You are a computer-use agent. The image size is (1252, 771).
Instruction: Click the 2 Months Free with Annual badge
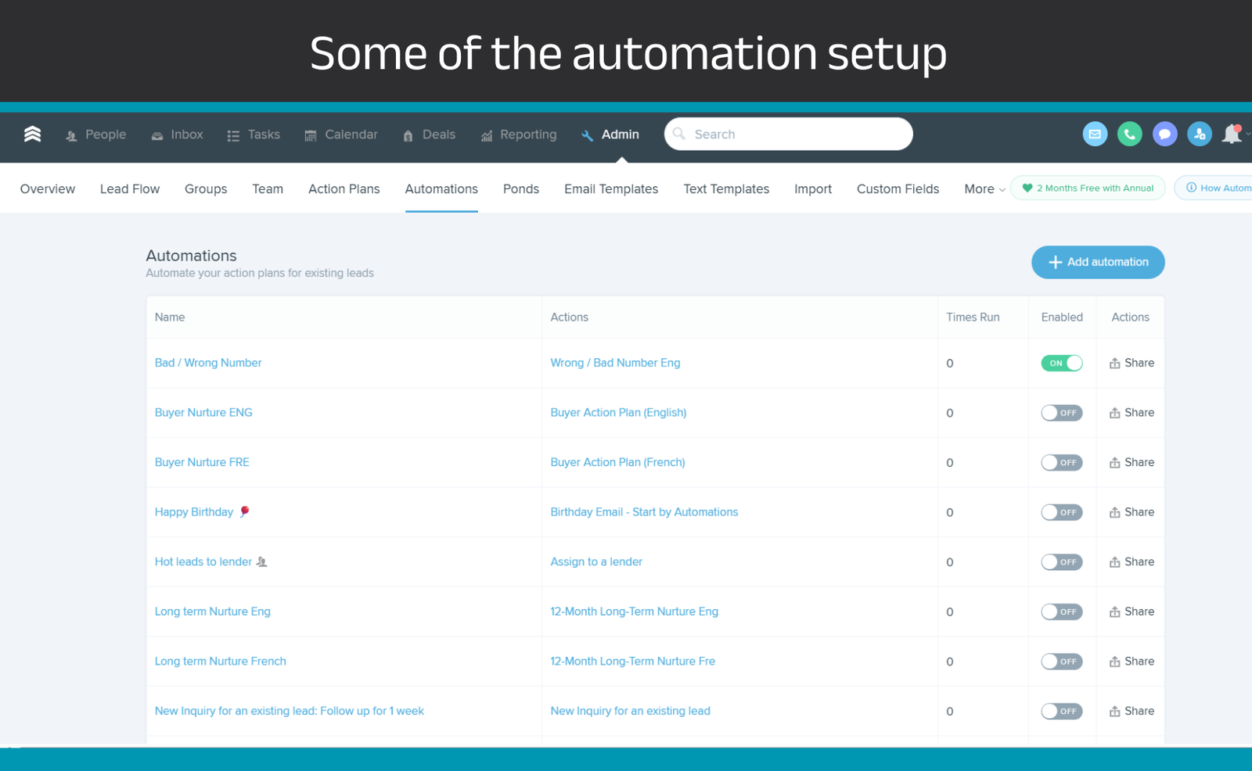(x=1088, y=188)
